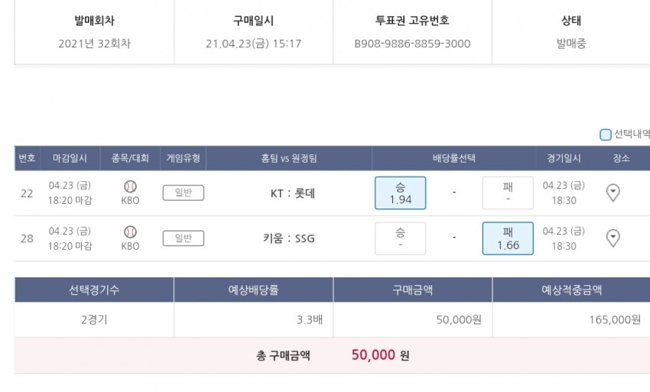Click baseball icon for 키움 vs SSG game
The image size is (650, 392).
(x=130, y=231)
